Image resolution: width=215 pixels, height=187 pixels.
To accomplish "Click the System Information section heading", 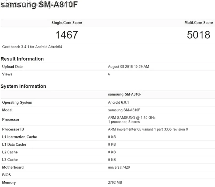I will pos(23,86).
